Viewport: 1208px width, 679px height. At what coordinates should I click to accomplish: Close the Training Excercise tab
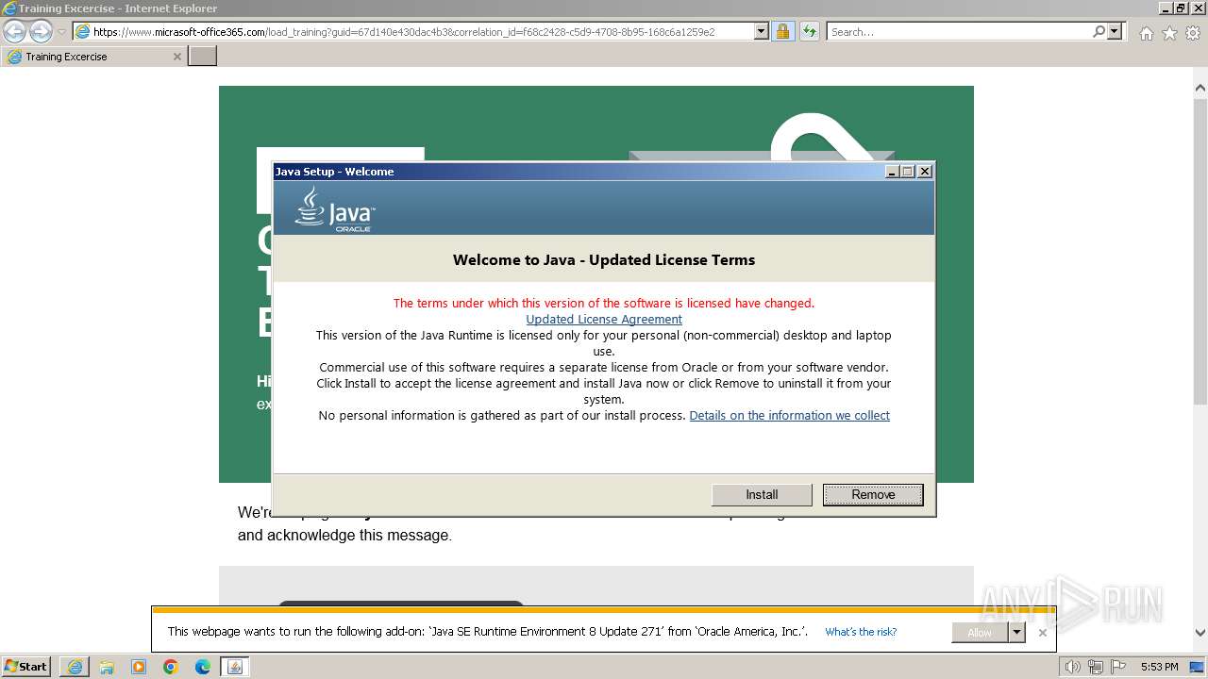[x=176, y=57]
